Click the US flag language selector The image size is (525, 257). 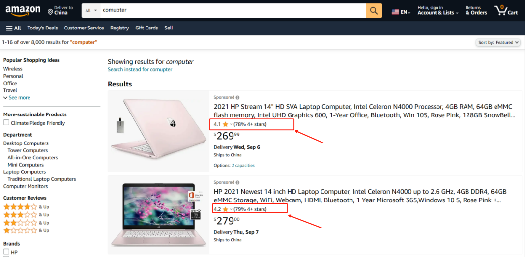(401, 12)
